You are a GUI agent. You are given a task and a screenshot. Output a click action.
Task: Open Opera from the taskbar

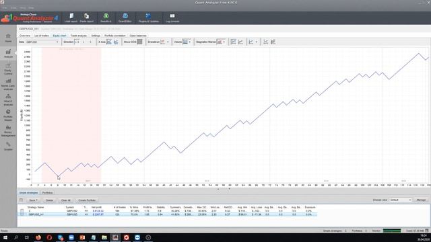pos(49,237)
